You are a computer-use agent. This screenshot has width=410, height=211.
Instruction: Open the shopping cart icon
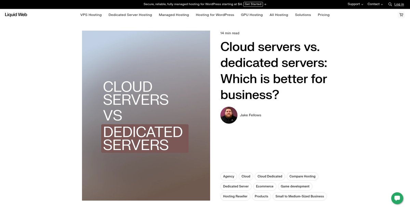pyautogui.click(x=401, y=15)
